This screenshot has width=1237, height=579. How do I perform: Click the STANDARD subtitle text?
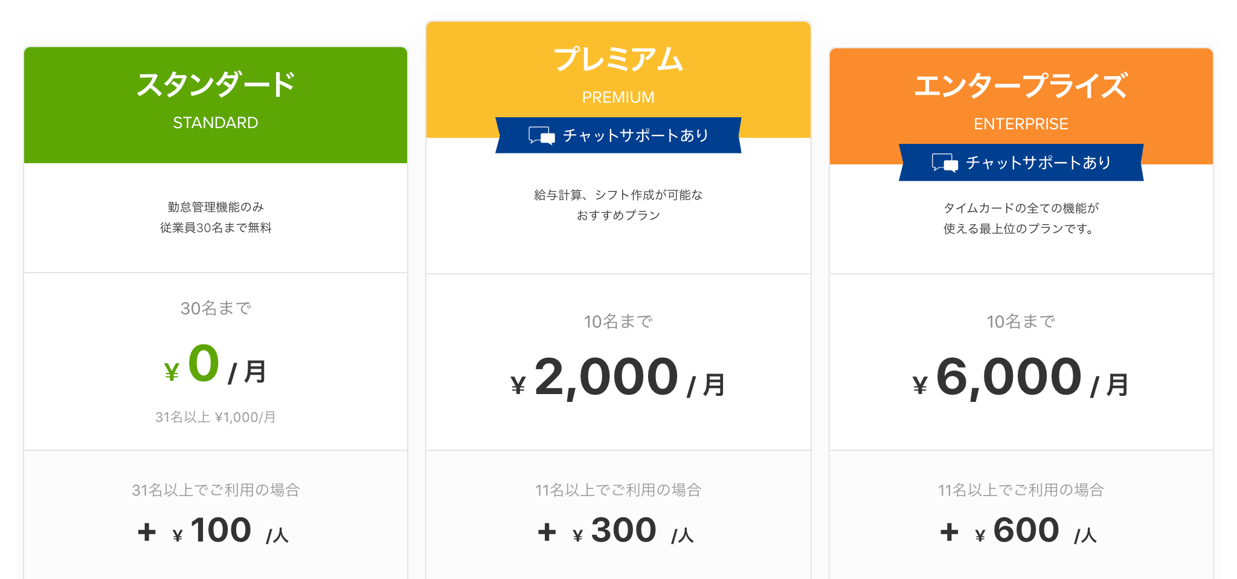pyautogui.click(x=216, y=123)
